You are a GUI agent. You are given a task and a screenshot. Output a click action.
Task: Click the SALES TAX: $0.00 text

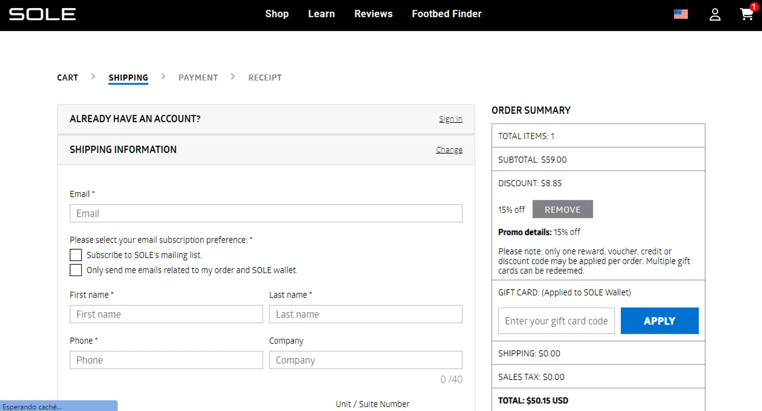click(531, 377)
